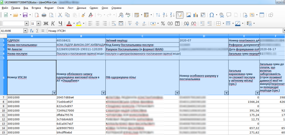Insert special character with Omega icon

[211, 15]
